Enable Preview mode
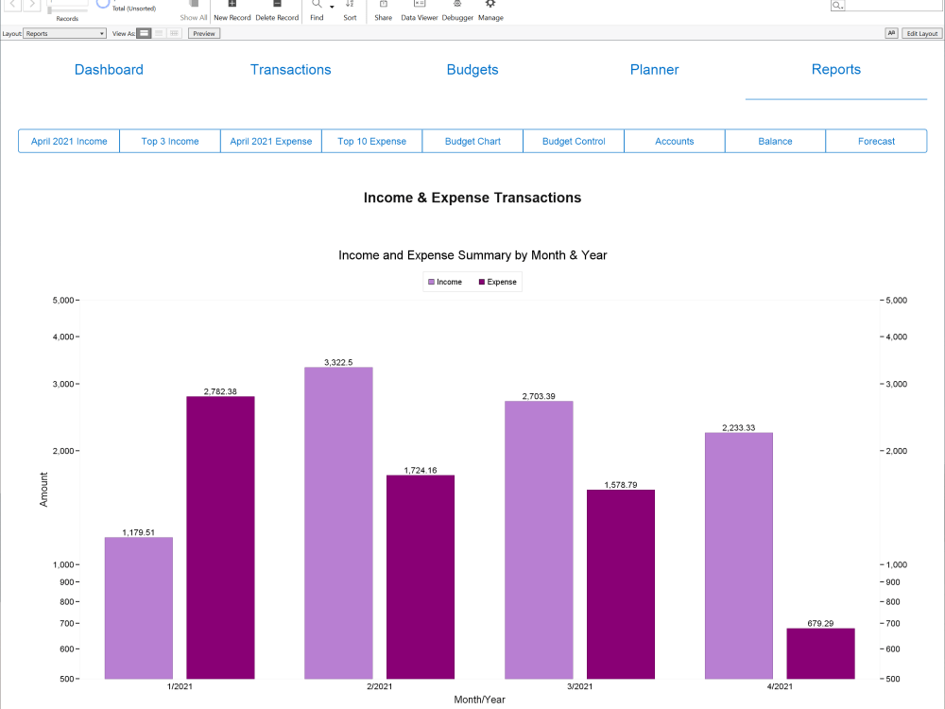The width and height of the screenshot is (945, 709). pos(203,33)
